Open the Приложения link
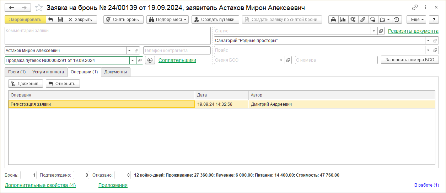 113,185
